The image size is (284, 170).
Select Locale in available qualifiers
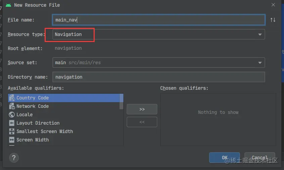(x=64, y=115)
